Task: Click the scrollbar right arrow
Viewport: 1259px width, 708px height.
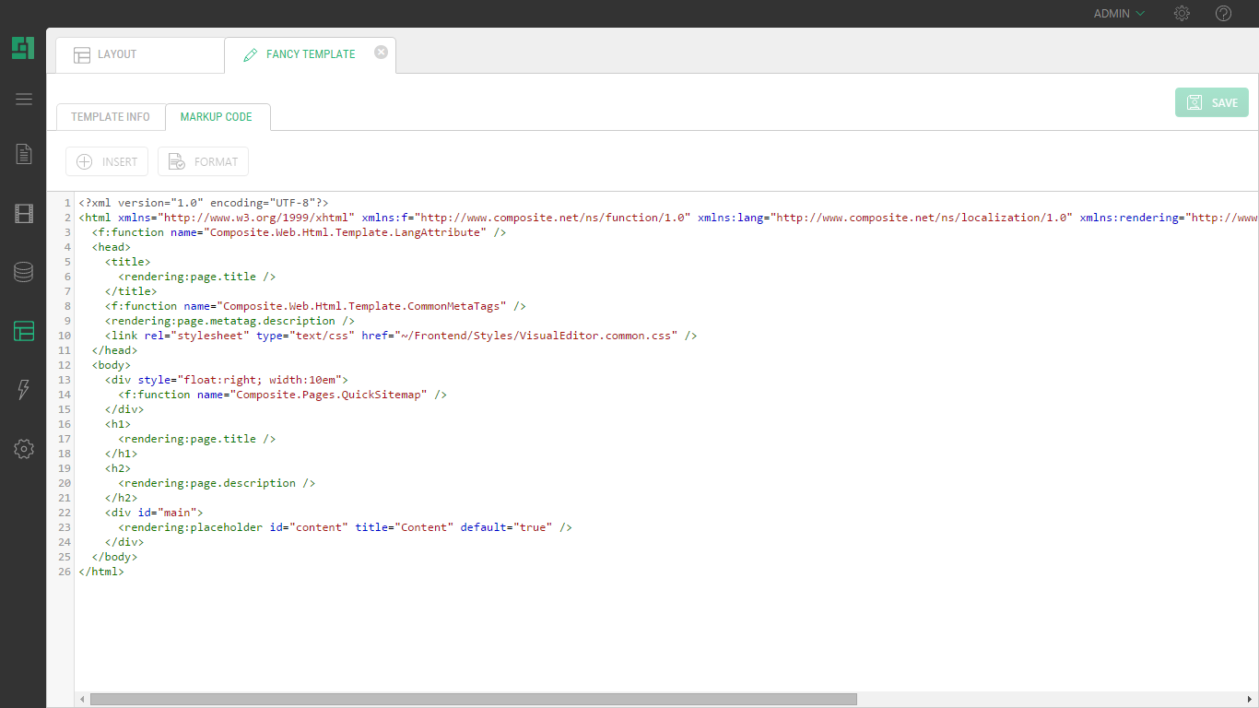Action: pyautogui.click(x=1250, y=700)
